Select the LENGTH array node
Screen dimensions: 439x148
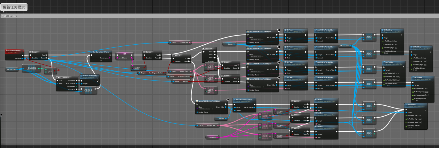pyautogui.click(x=31, y=69)
